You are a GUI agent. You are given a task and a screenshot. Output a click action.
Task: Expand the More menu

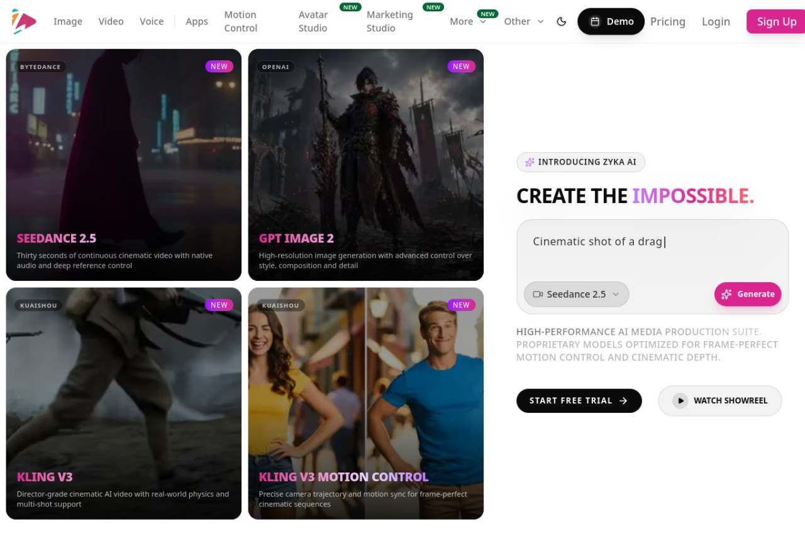tap(468, 21)
